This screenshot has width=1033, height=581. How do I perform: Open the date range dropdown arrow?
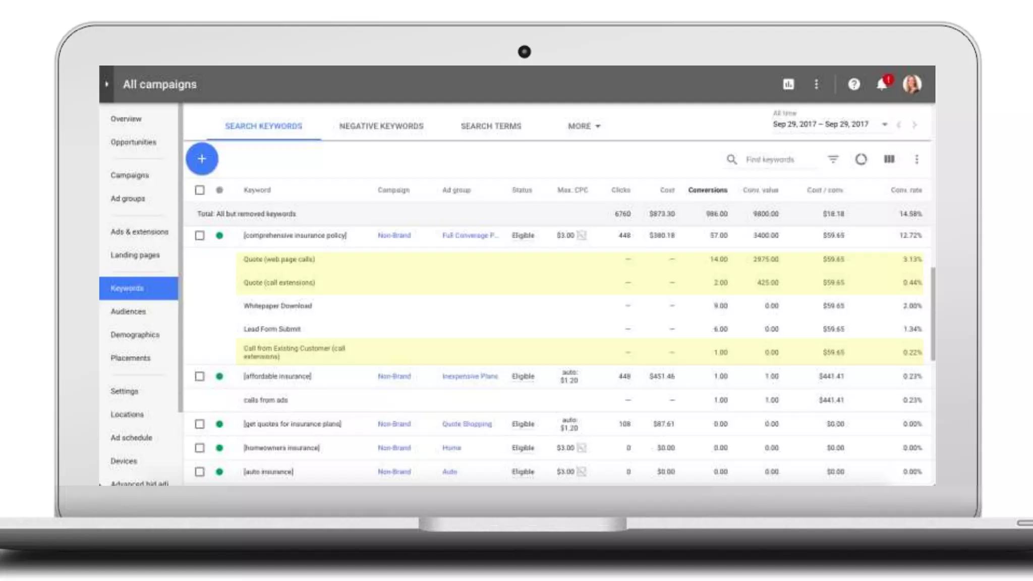tap(884, 124)
